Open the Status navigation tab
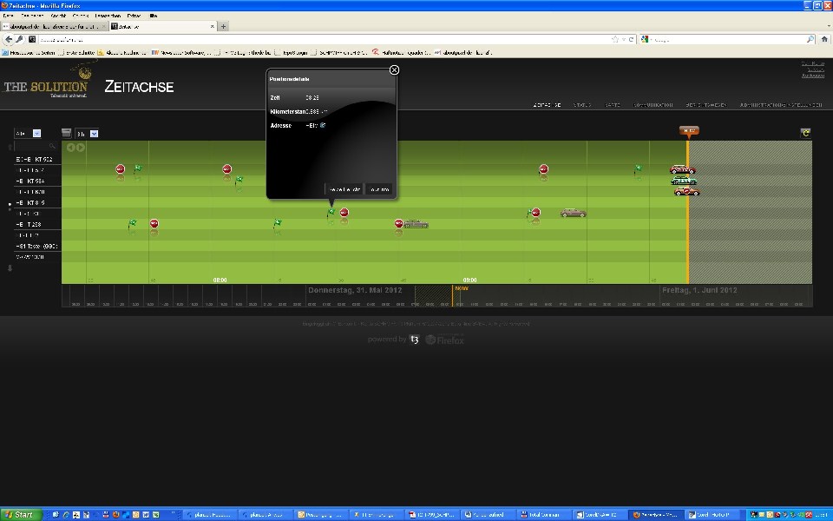Image resolution: width=833 pixels, height=521 pixels. (x=581, y=105)
